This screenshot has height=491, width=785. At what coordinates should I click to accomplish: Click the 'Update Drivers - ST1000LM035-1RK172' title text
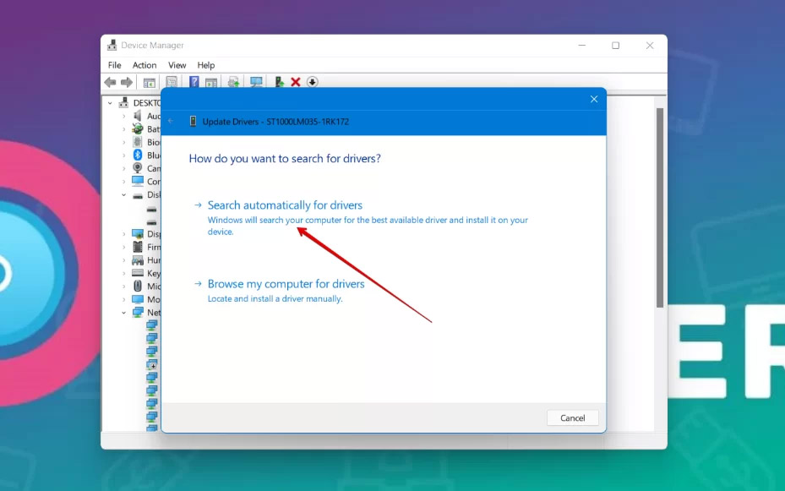tap(275, 122)
